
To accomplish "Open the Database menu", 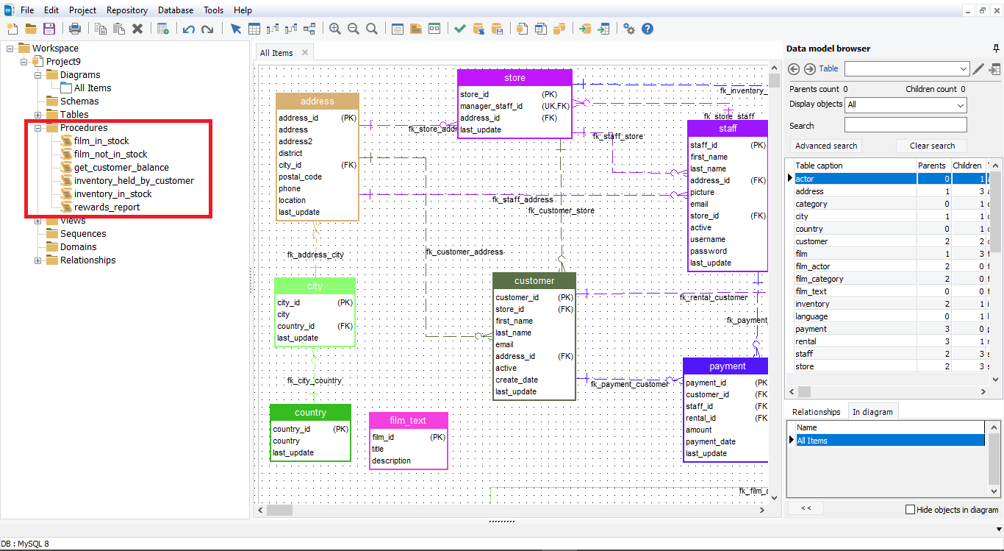I will (x=176, y=10).
